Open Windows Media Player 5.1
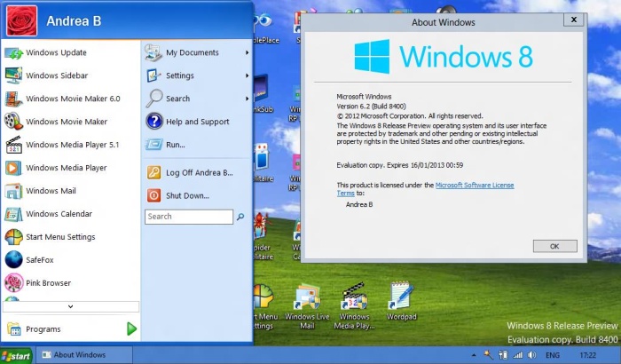Viewport: 621px width, 364px height. pos(70,145)
